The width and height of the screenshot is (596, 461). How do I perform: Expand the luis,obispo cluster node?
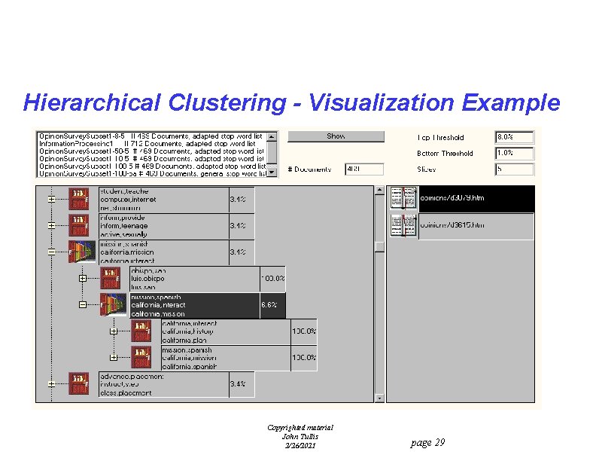coord(83,279)
